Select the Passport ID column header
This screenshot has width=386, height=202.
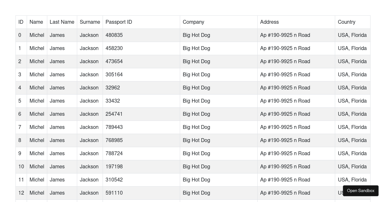pyautogui.click(x=119, y=22)
